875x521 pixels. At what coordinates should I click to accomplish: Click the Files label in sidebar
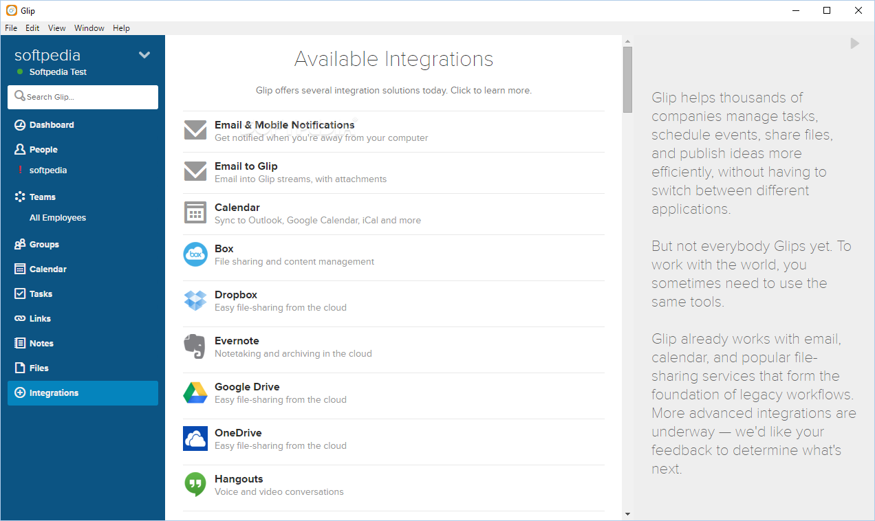click(x=39, y=368)
